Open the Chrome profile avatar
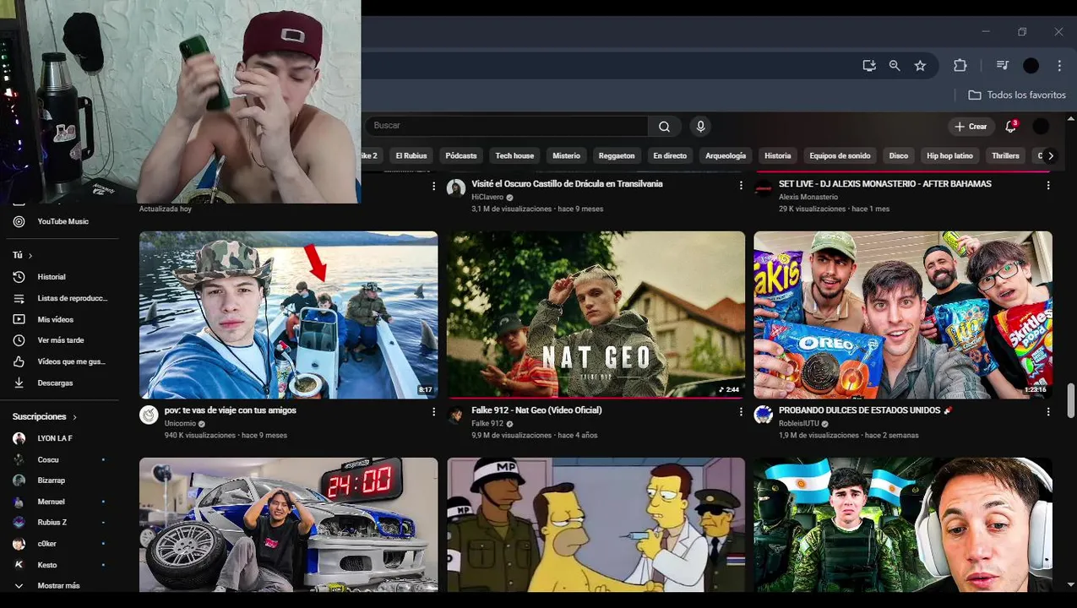The width and height of the screenshot is (1077, 608). 1031,66
